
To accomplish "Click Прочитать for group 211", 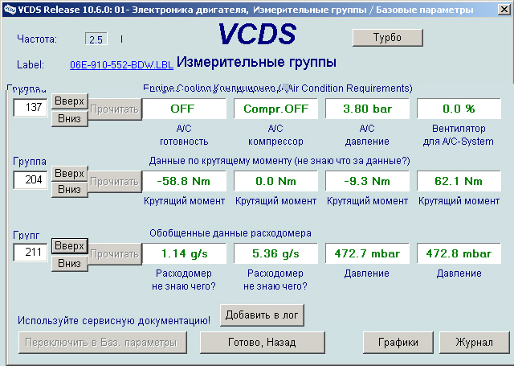I will pos(115,254).
